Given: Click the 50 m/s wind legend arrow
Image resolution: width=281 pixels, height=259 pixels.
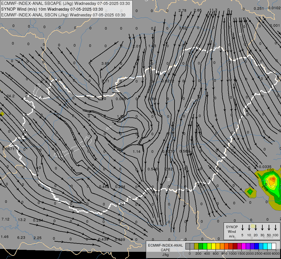Looking at the screenshot, I should [269, 228].
